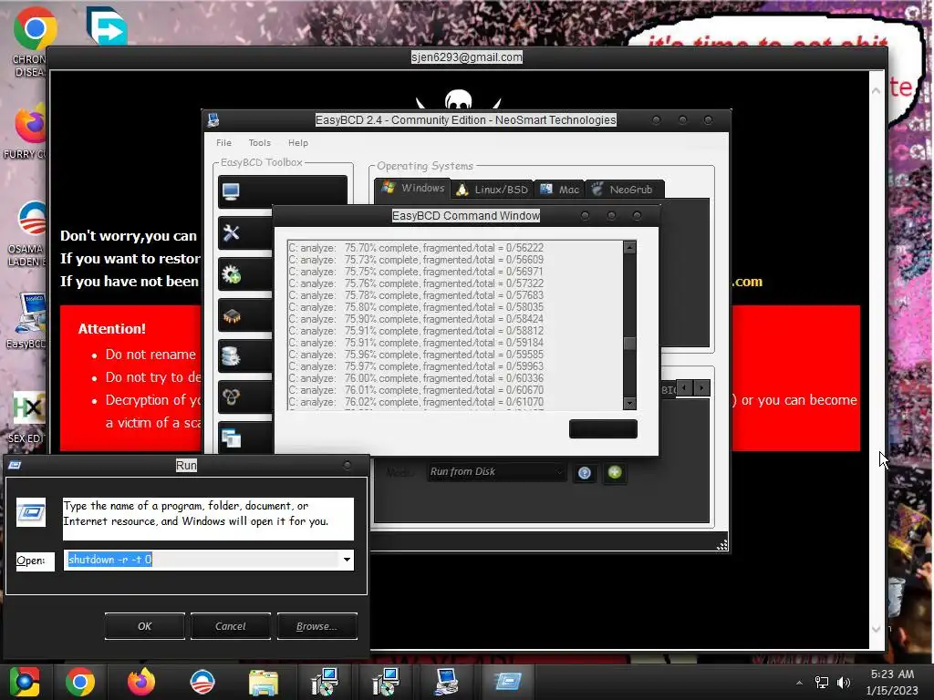This screenshot has width=934, height=700.
Task: Click tab scroll right arrow in EasyBCD
Action: pyautogui.click(x=702, y=388)
